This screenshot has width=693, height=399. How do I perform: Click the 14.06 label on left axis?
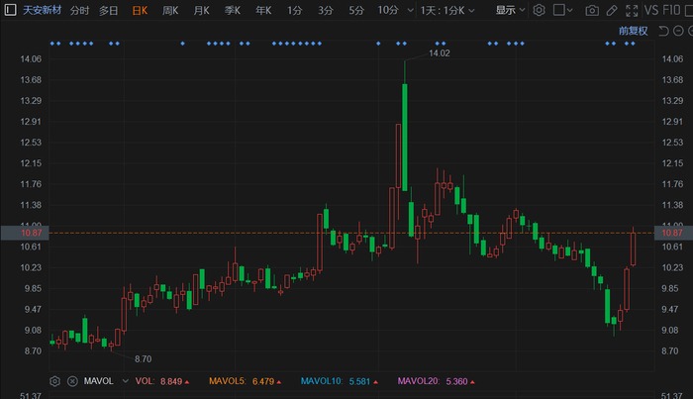point(31,58)
